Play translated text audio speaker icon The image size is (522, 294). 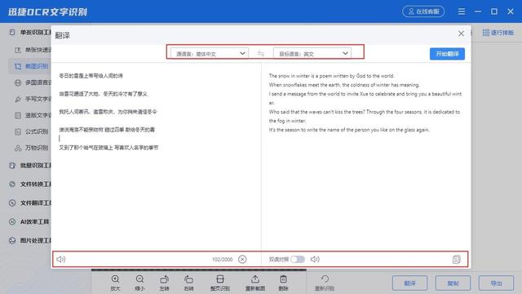click(315, 259)
